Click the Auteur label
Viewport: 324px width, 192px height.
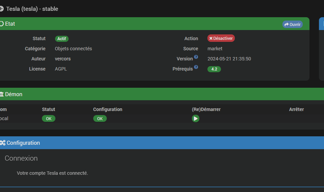coord(39,59)
